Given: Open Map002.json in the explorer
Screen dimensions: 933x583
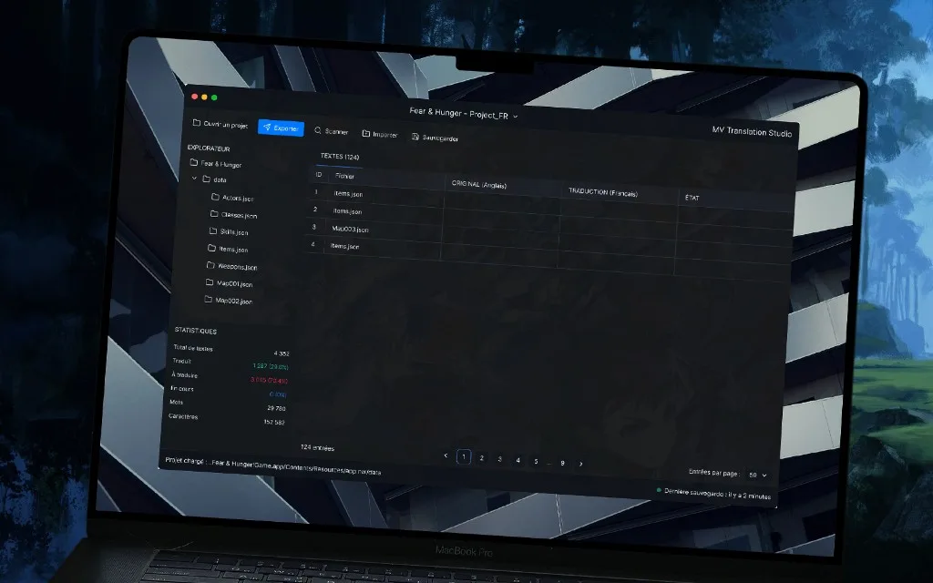Looking at the screenshot, I should click(229, 301).
